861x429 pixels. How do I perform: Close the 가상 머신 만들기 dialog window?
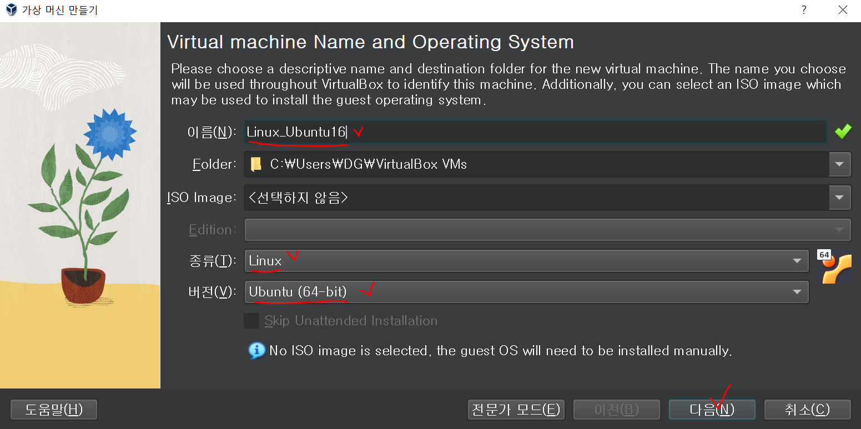pos(843,10)
